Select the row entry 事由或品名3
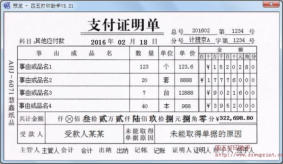The image size is (283, 164). tap(35, 93)
